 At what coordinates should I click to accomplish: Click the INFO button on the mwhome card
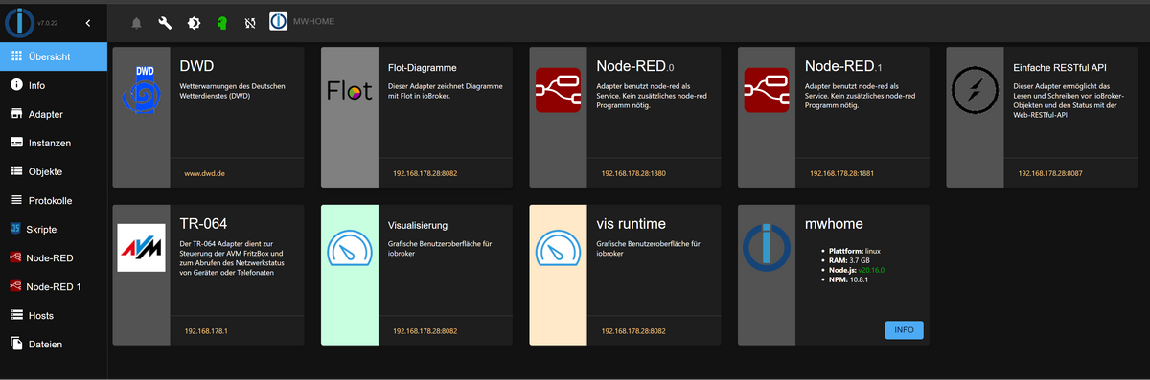click(x=904, y=330)
